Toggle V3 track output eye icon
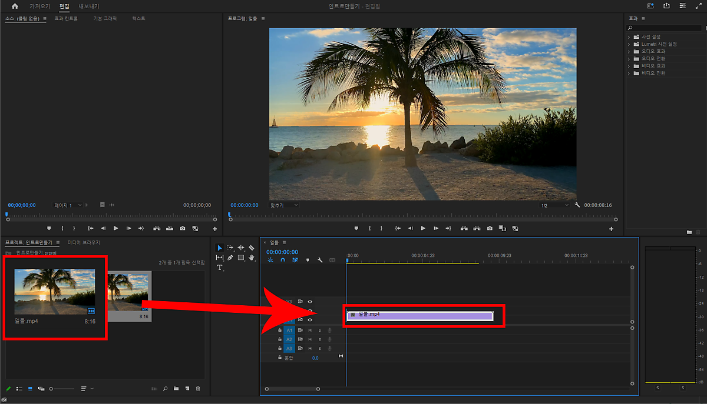The width and height of the screenshot is (707, 404). pos(310,302)
